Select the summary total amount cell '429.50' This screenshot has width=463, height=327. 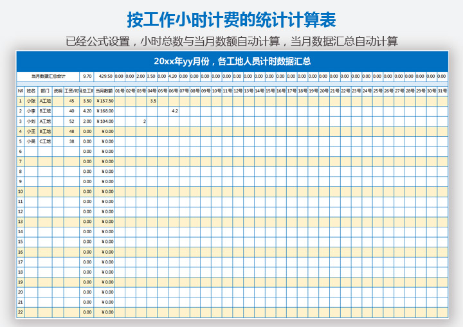tap(104, 76)
